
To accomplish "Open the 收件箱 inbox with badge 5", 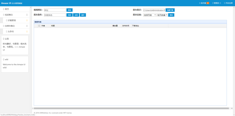I will pyautogui.click(x=204, y=3).
